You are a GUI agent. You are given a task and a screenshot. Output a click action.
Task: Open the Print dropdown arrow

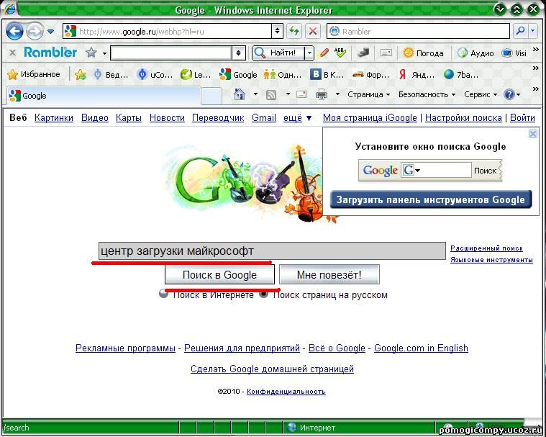click(x=337, y=94)
